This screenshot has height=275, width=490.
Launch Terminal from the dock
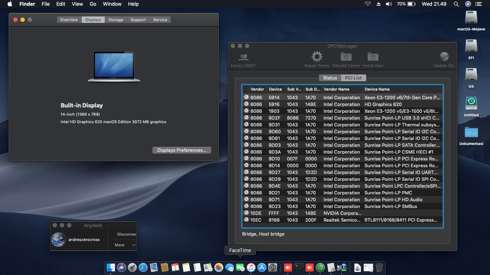tap(298, 267)
